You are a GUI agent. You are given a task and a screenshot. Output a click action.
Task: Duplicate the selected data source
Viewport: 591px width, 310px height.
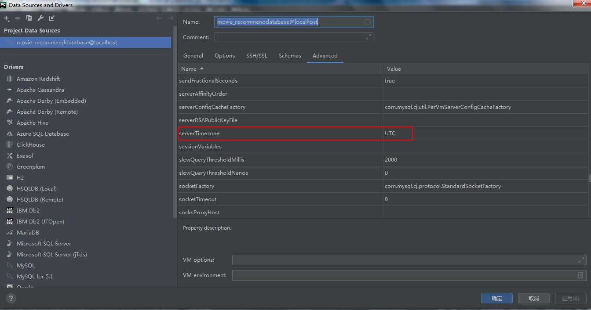29,18
